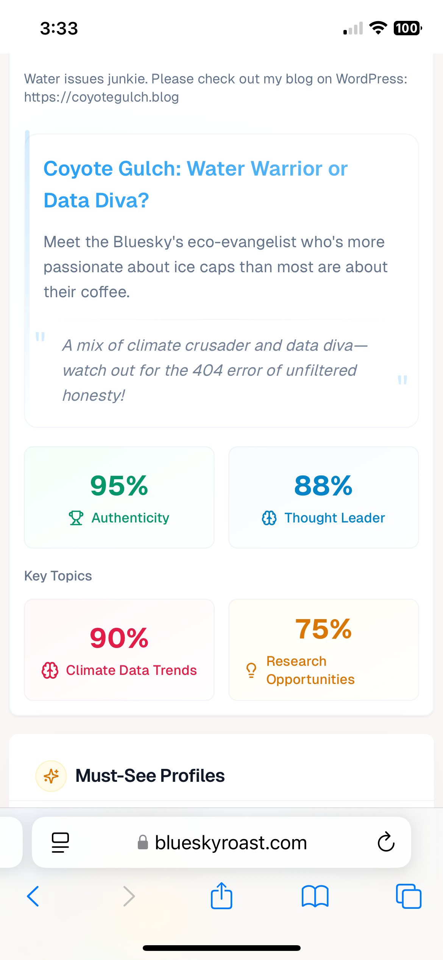Reload the blueskyroast.com page
This screenshot has height=960, width=443.
pyautogui.click(x=386, y=842)
